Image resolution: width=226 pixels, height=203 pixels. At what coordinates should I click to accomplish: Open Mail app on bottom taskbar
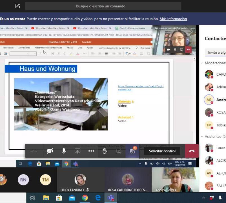(x=72, y=198)
